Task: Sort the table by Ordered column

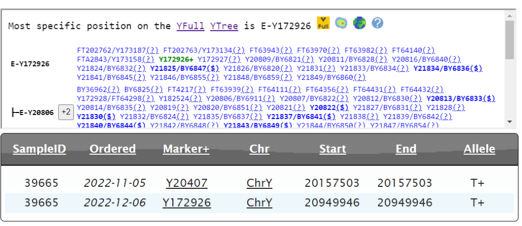Action: (x=113, y=149)
